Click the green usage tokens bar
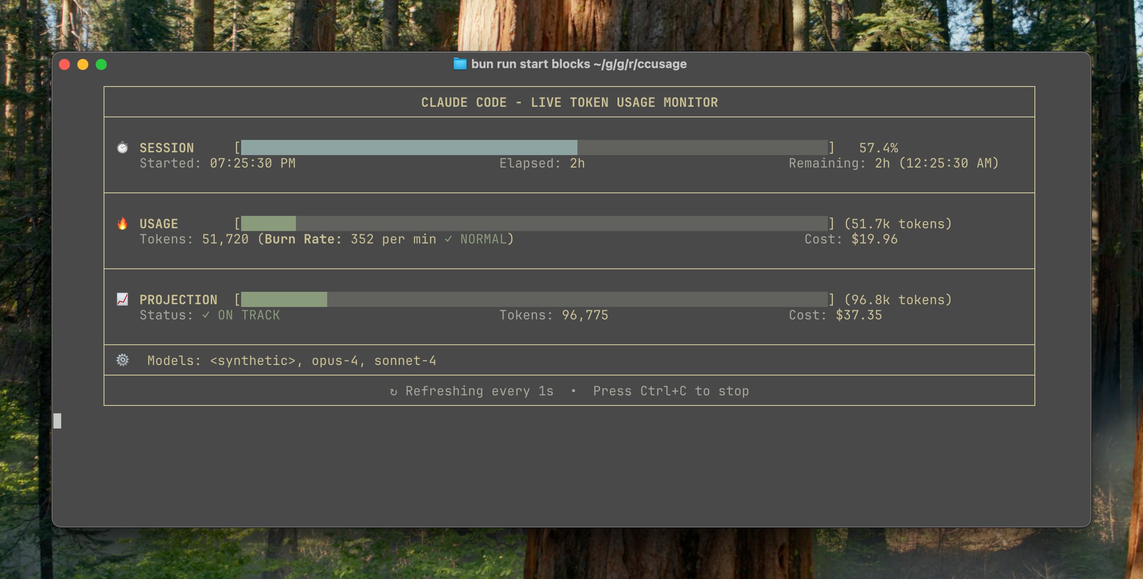The height and width of the screenshot is (579, 1143). pyautogui.click(x=269, y=224)
